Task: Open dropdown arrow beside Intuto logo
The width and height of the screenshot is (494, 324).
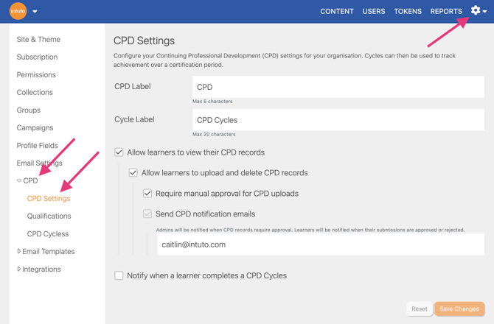Action: click(x=35, y=12)
